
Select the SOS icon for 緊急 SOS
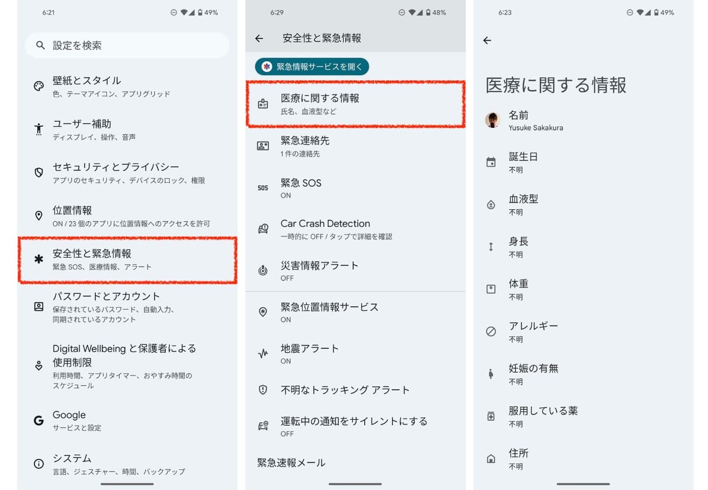coord(263,189)
